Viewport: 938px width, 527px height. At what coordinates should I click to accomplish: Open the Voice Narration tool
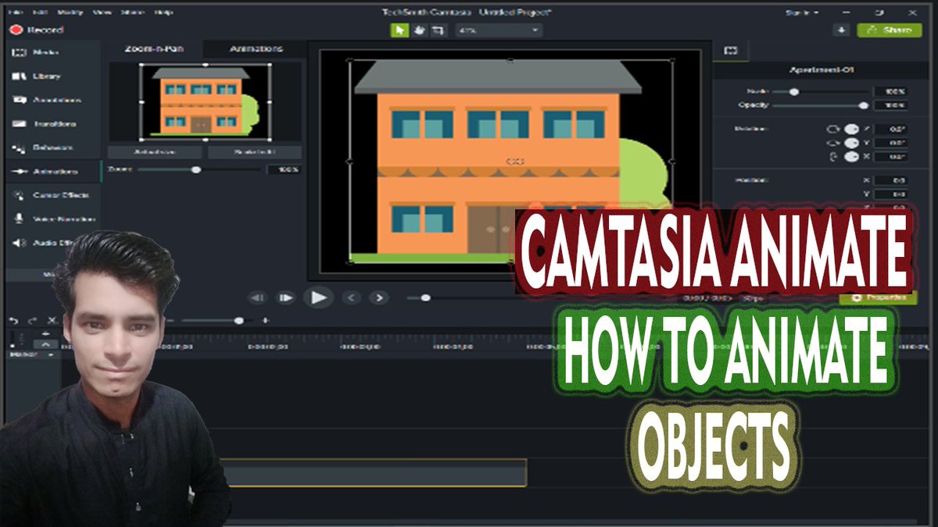pos(43,218)
